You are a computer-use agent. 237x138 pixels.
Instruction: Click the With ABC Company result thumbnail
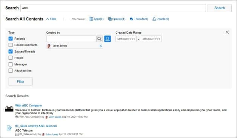coord(9,109)
